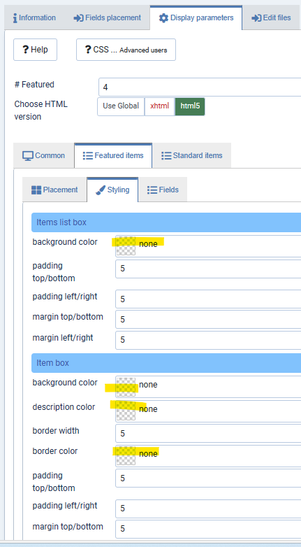Choose xhtml HTML version option

159,106
